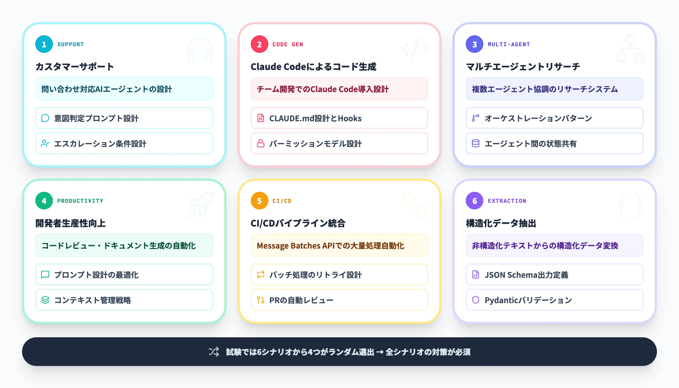This screenshot has width=679, height=388.
Task: Click the CI/CDパイプライン統合 card title
Action: [298, 223]
